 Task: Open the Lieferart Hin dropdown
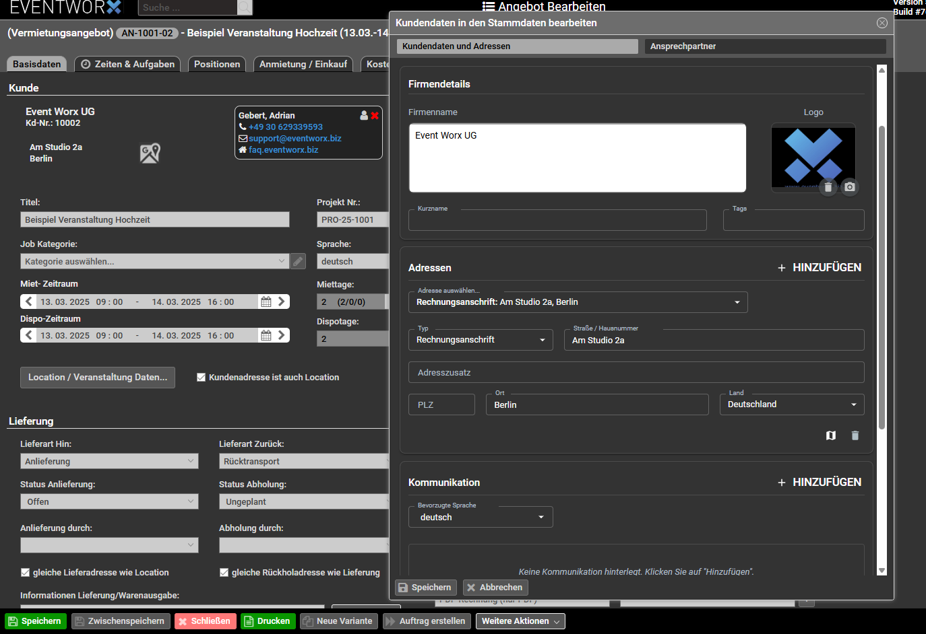coord(109,461)
